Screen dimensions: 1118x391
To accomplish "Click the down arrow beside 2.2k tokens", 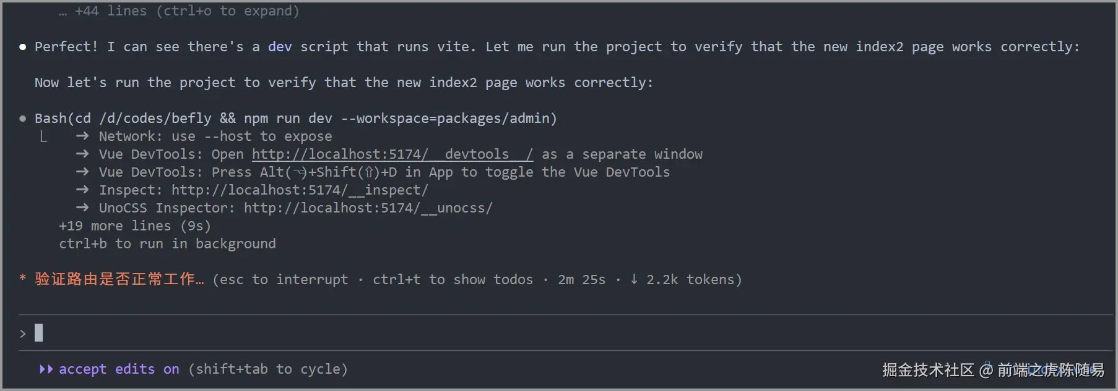I will click(x=634, y=279).
